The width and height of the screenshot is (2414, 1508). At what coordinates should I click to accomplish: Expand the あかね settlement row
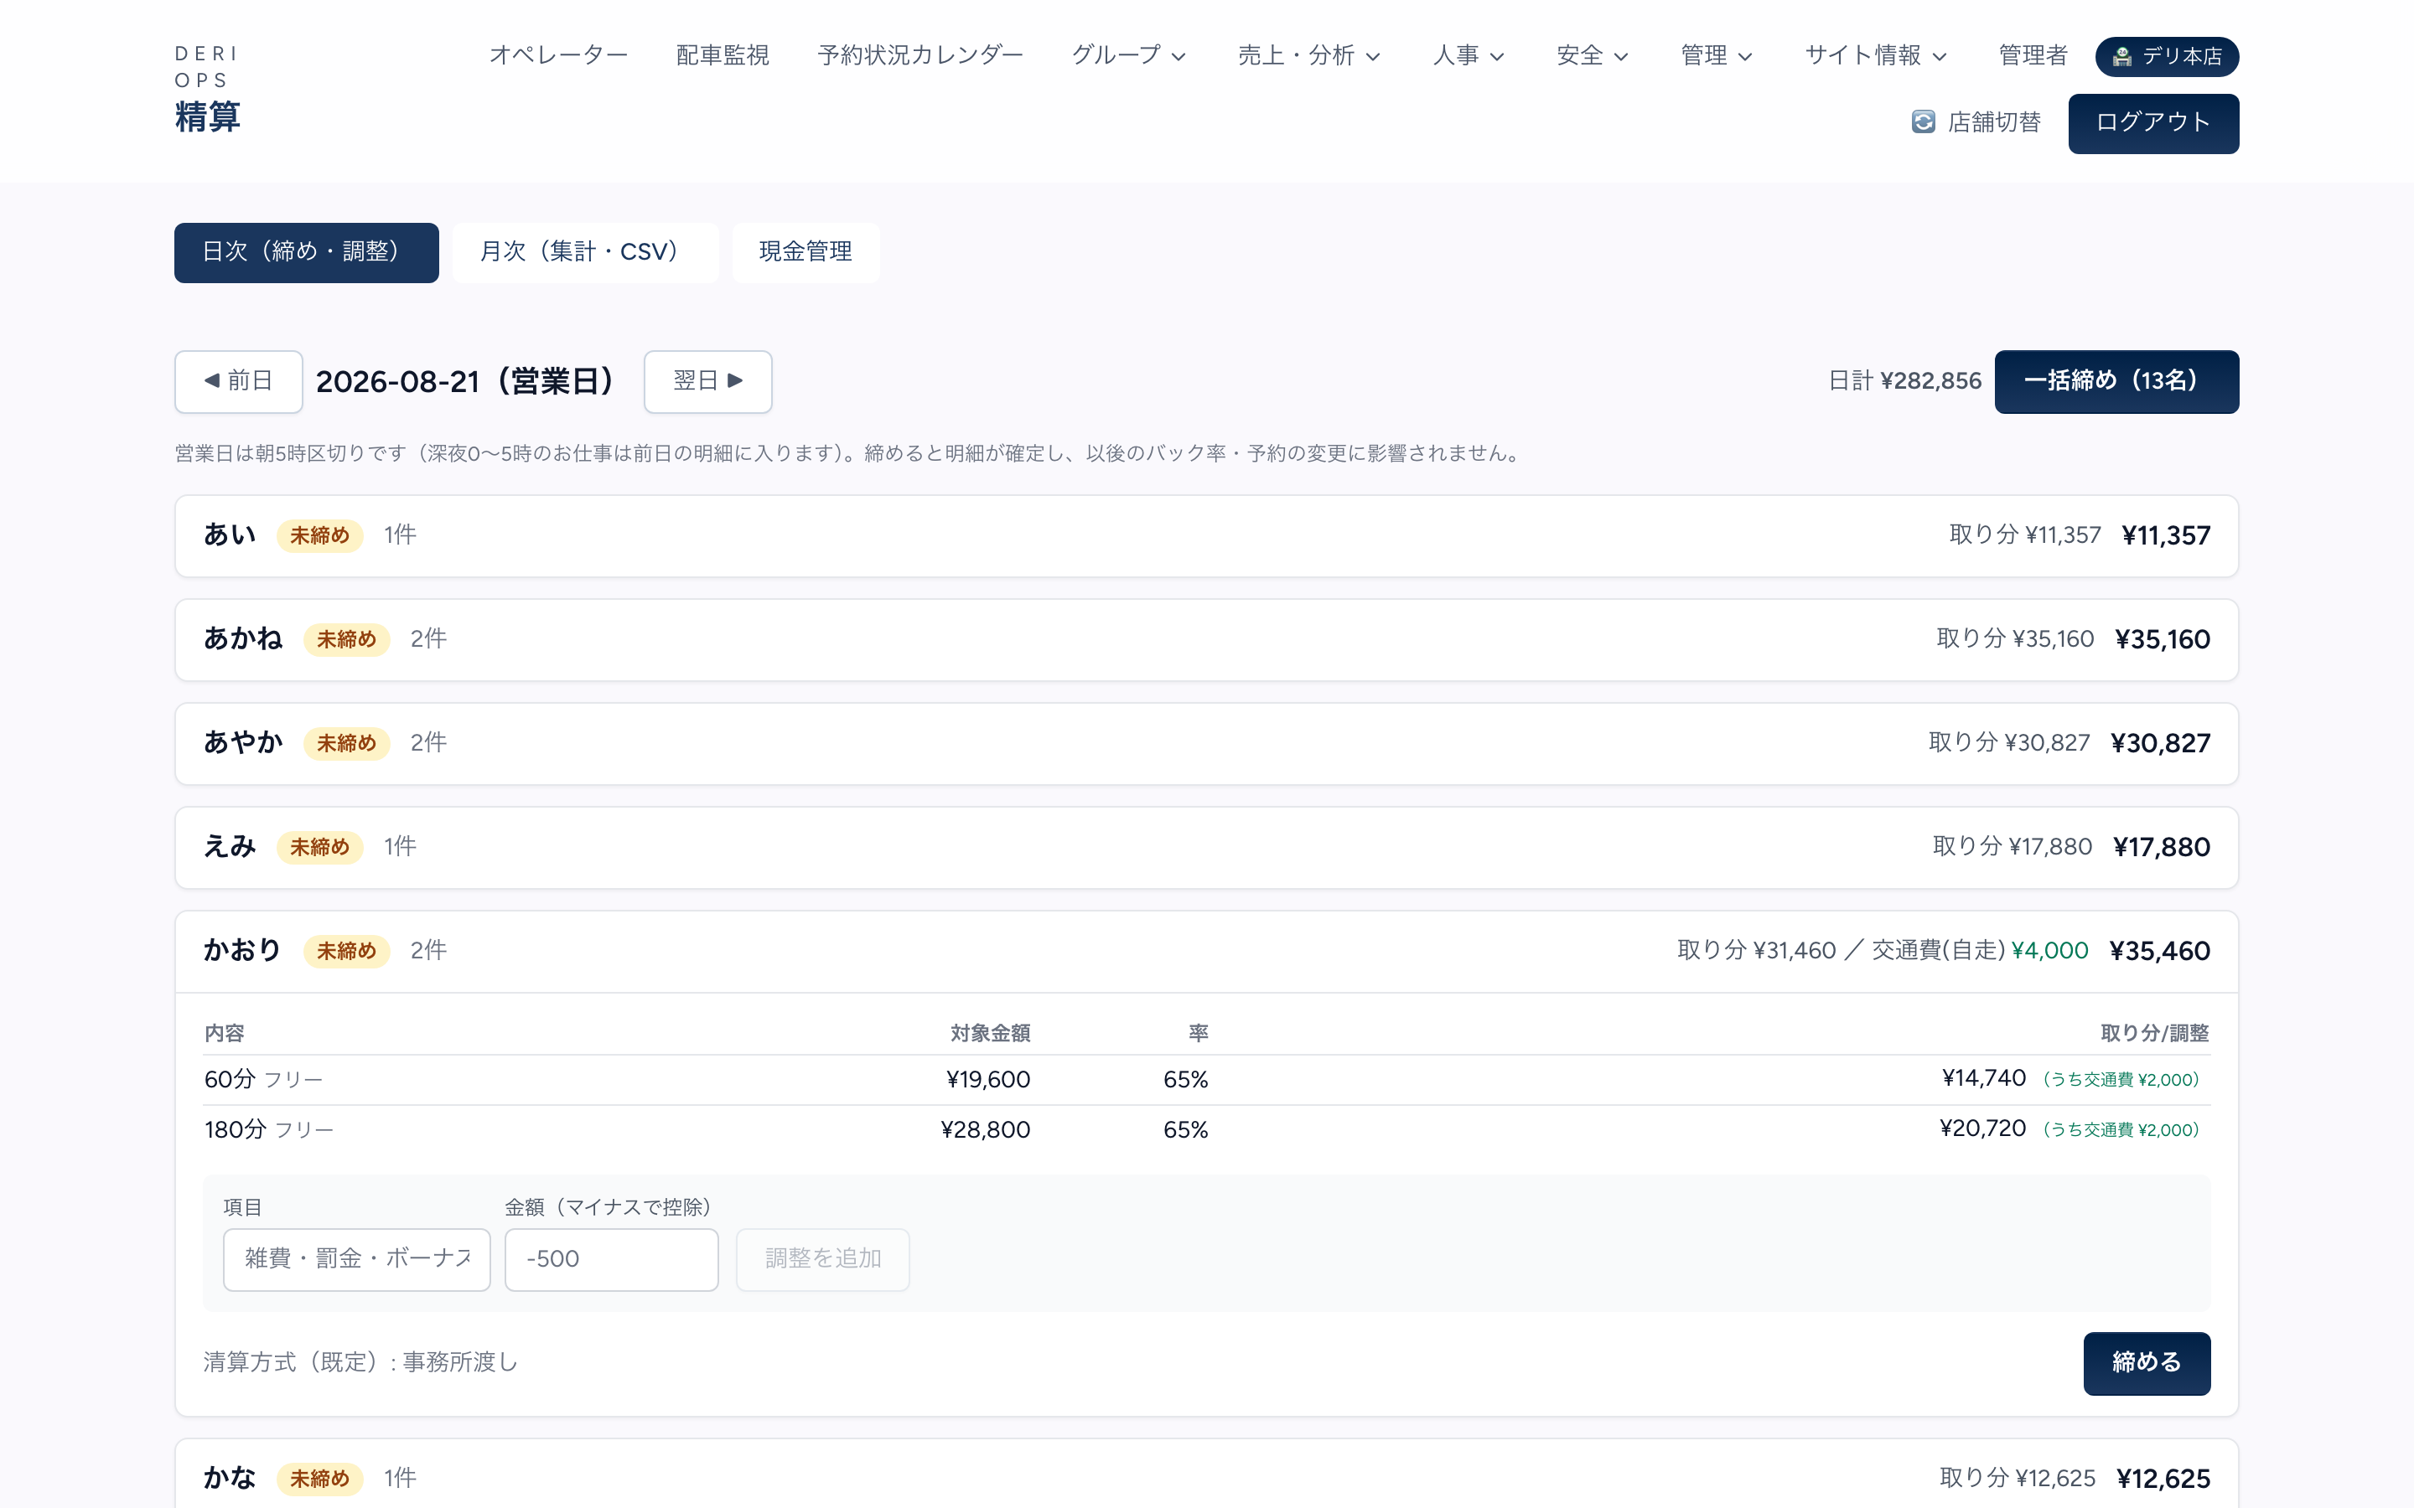[1206, 639]
